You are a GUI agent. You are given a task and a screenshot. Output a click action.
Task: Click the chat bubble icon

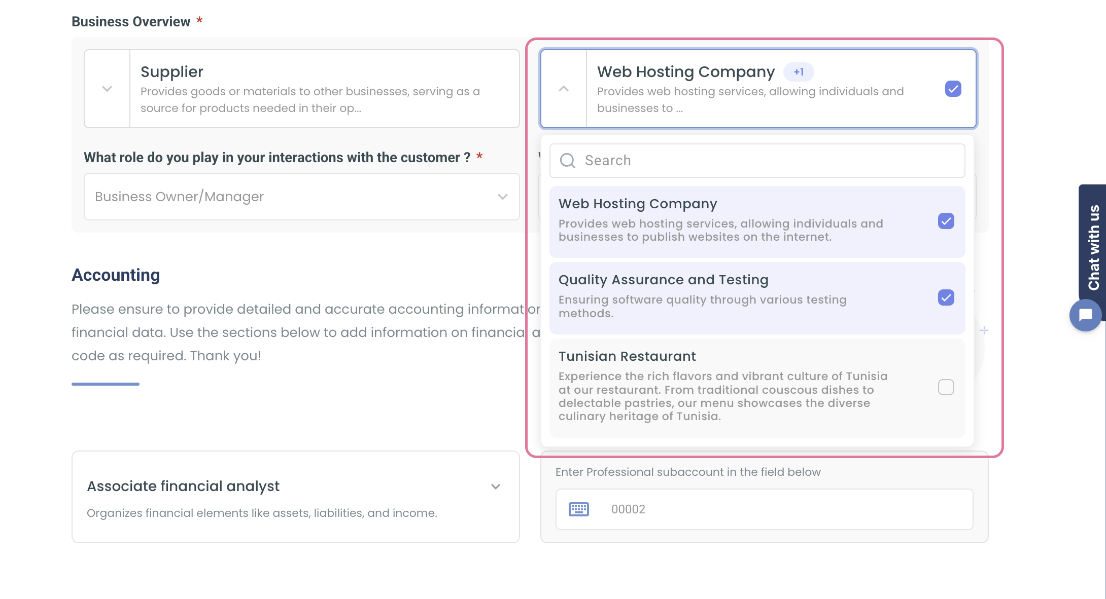coord(1085,315)
